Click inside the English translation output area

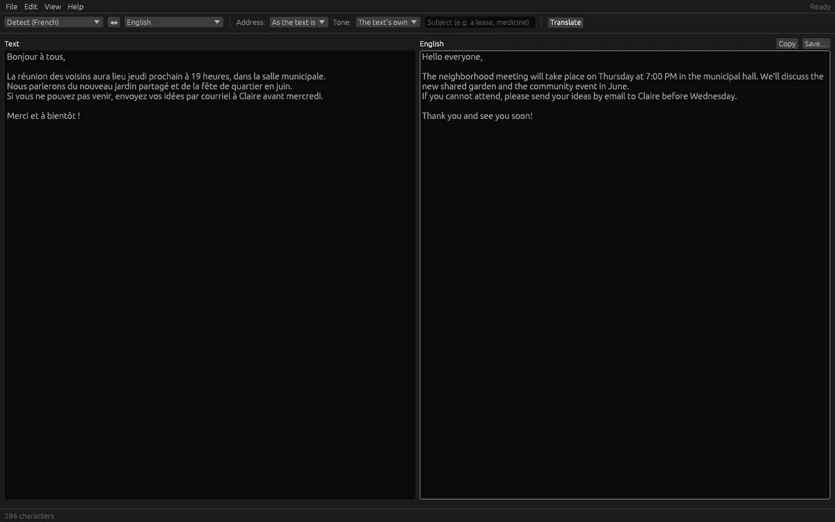625,275
